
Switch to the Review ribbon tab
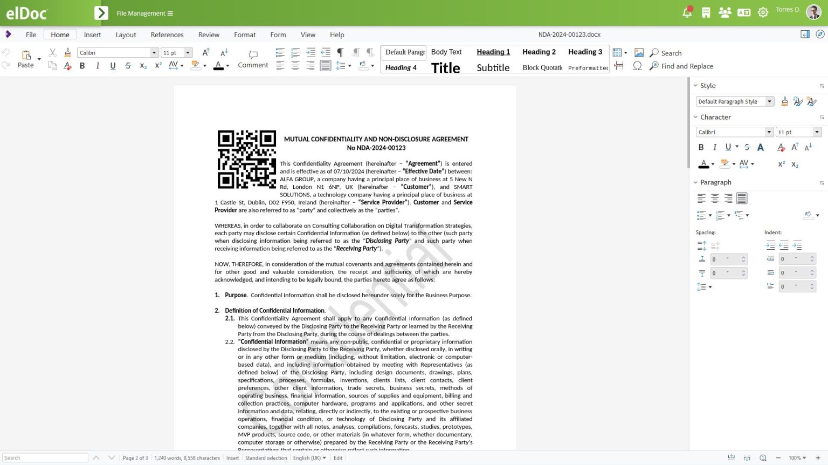209,35
